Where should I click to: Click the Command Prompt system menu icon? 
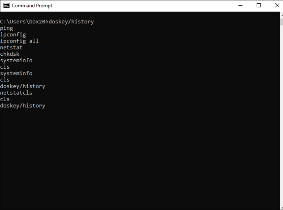6,6
